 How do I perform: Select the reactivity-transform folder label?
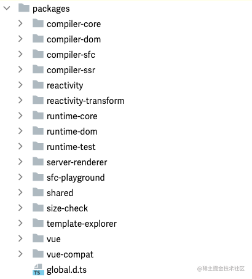point(85,101)
